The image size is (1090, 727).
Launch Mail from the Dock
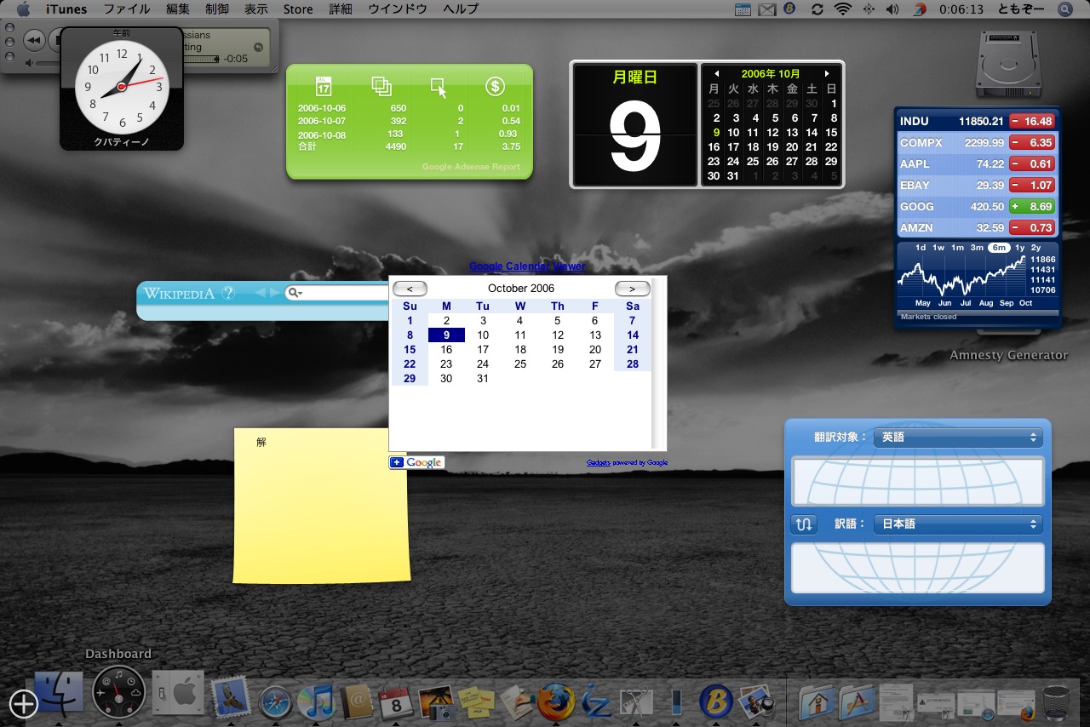click(230, 699)
